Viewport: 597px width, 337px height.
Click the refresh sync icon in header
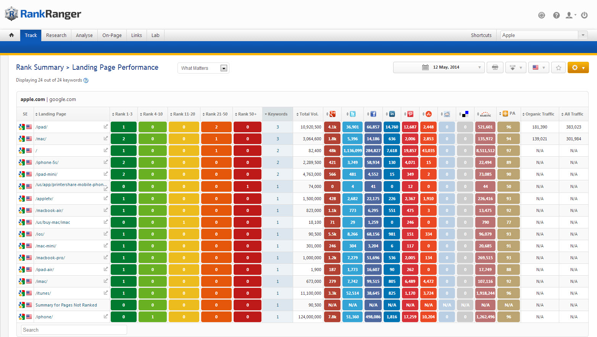[541, 15]
